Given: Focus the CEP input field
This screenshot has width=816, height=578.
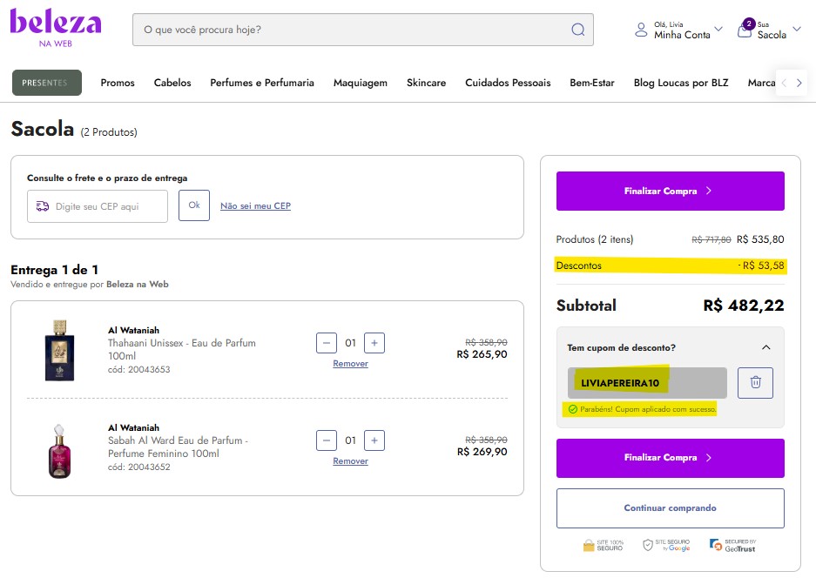Looking at the screenshot, I should [98, 206].
